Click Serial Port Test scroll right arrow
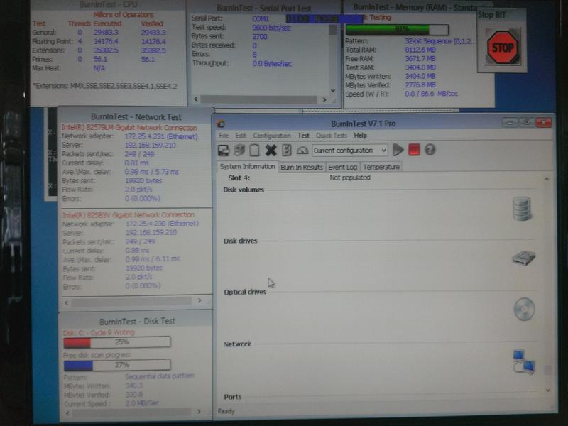Image resolution: width=568 pixels, height=426 pixels. tap(324, 99)
